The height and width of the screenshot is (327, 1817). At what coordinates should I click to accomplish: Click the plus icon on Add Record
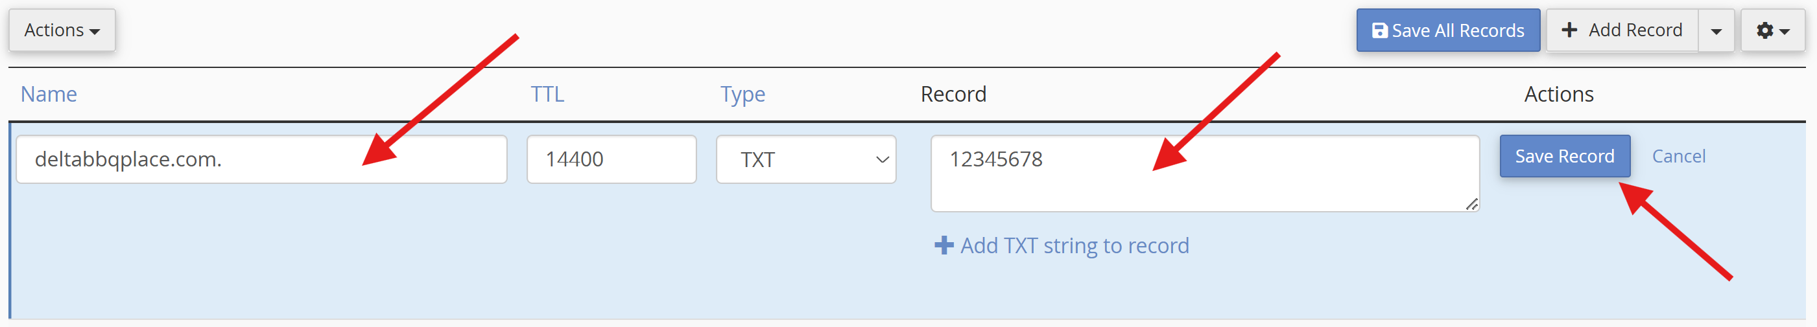point(1569,30)
